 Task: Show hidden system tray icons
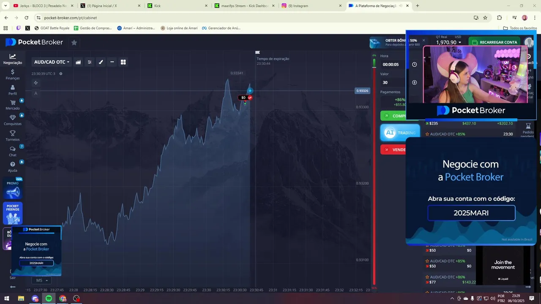click(452, 299)
